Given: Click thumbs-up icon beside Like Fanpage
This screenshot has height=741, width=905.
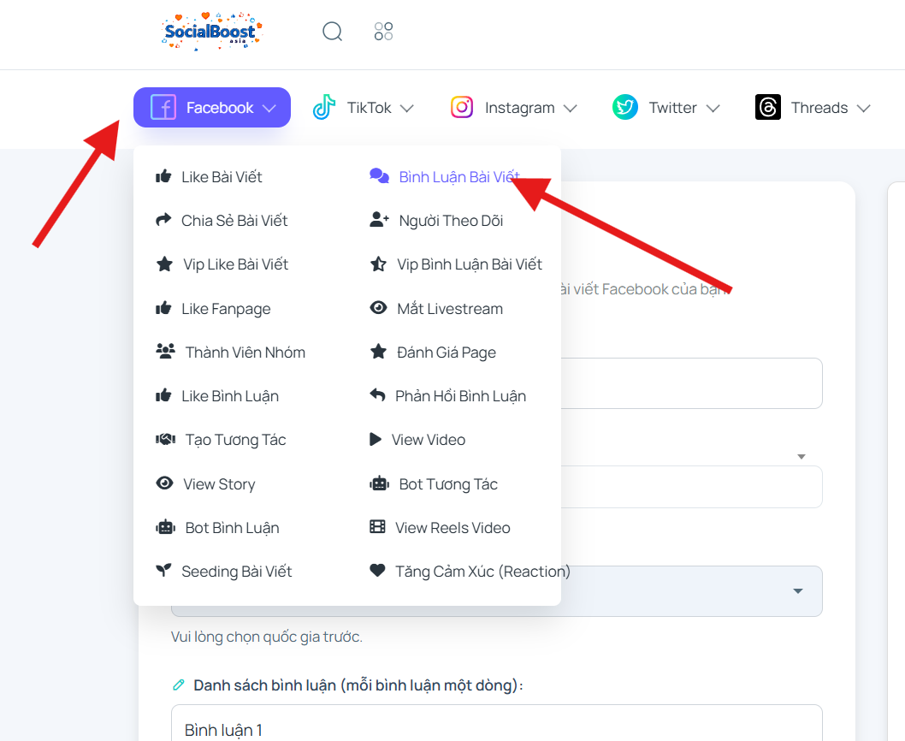Looking at the screenshot, I should click(x=163, y=308).
